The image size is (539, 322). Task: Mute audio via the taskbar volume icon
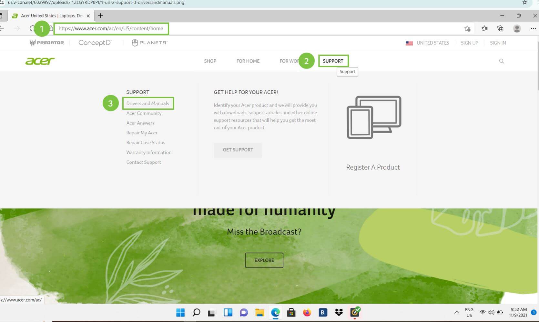pyautogui.click(x=492, y=312)
